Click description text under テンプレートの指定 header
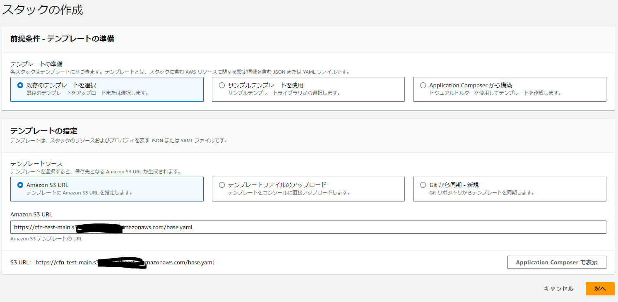Image resolution: width=618 pixels, height=302 pixels. 118,140
